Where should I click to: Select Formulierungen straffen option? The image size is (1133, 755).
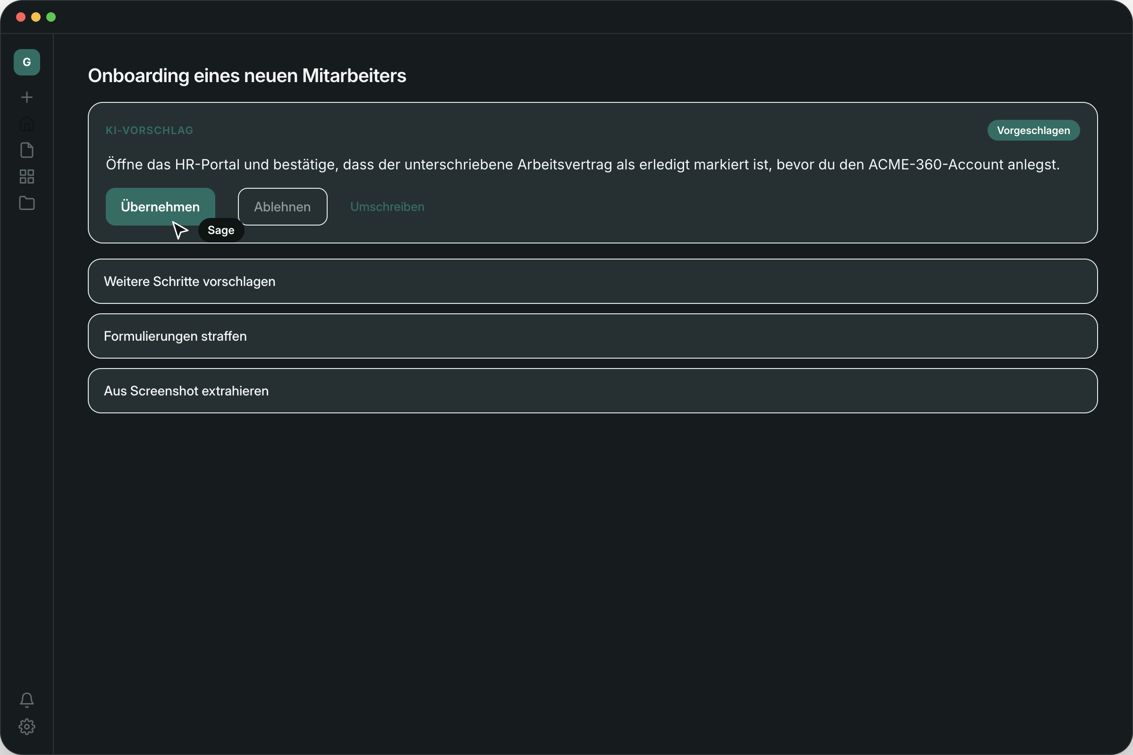pyautogui.click(x=592, y=336)
